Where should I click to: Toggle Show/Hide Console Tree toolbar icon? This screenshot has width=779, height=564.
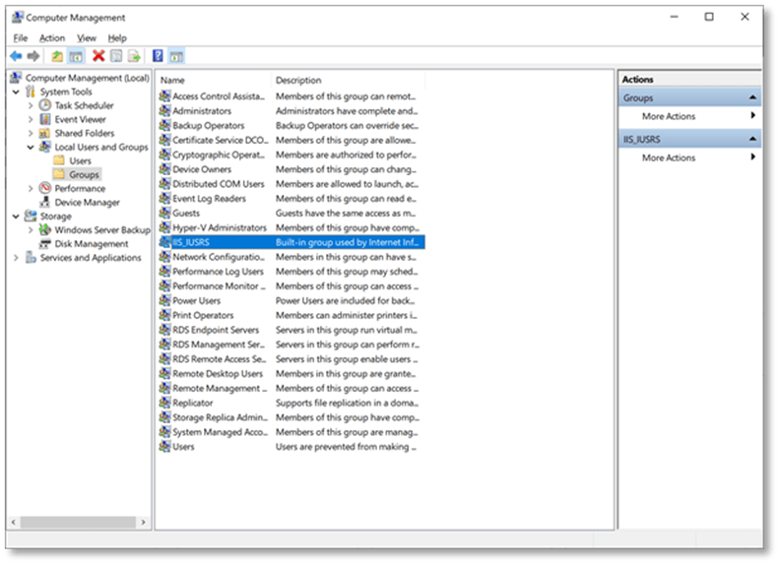(76, 56)
